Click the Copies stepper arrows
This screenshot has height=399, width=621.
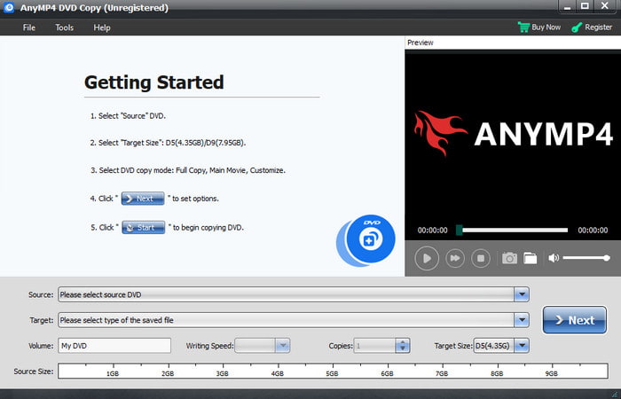click(403, 346)
